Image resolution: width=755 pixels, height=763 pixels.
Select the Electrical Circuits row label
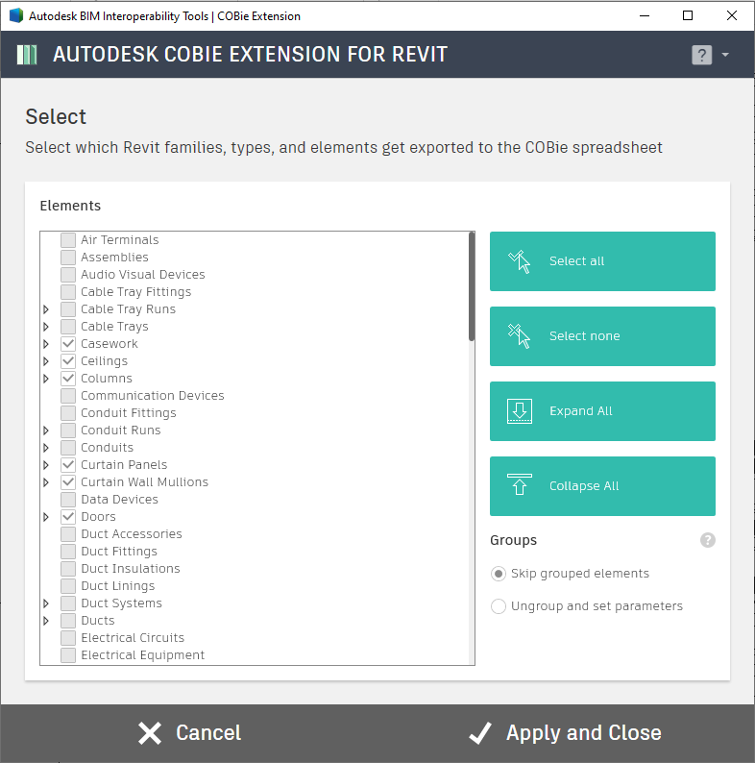[133, 638]
